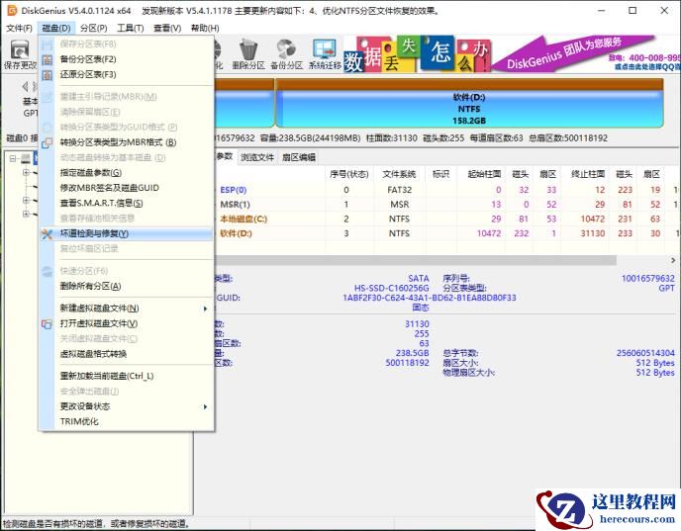Close the open 磁盘(D) menu header
The image size is (681, 531).
click(56, 29)
